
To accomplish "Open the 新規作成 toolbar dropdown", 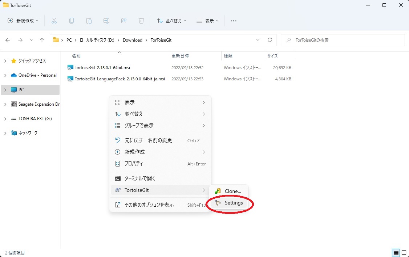I will pos(23,21).
